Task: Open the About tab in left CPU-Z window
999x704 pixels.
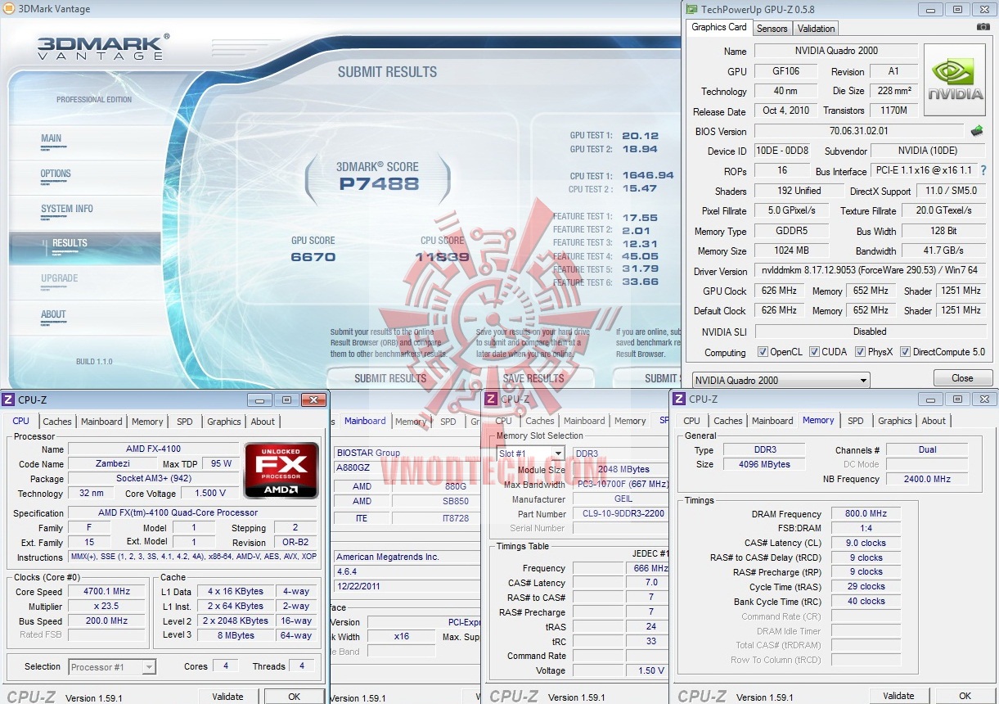Action: [x=263, y=422]
